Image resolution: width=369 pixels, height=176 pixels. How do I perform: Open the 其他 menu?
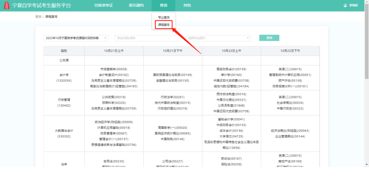coord(187,5)
